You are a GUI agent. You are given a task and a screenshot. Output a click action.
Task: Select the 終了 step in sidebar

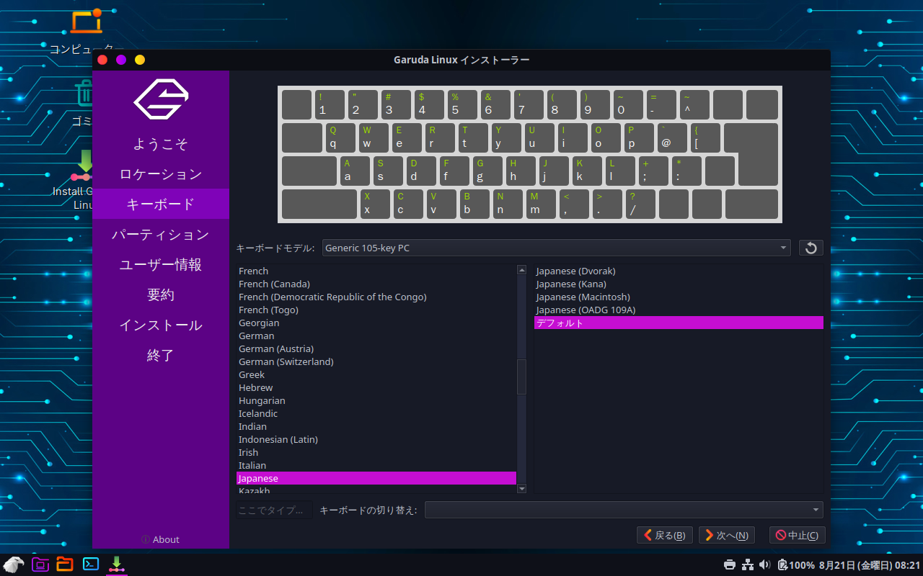pyautogui.click(x=161, y=356)
